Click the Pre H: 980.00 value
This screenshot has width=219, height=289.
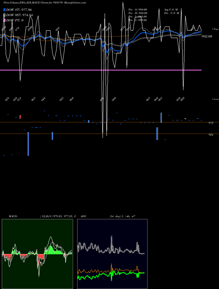coord(138,13)
